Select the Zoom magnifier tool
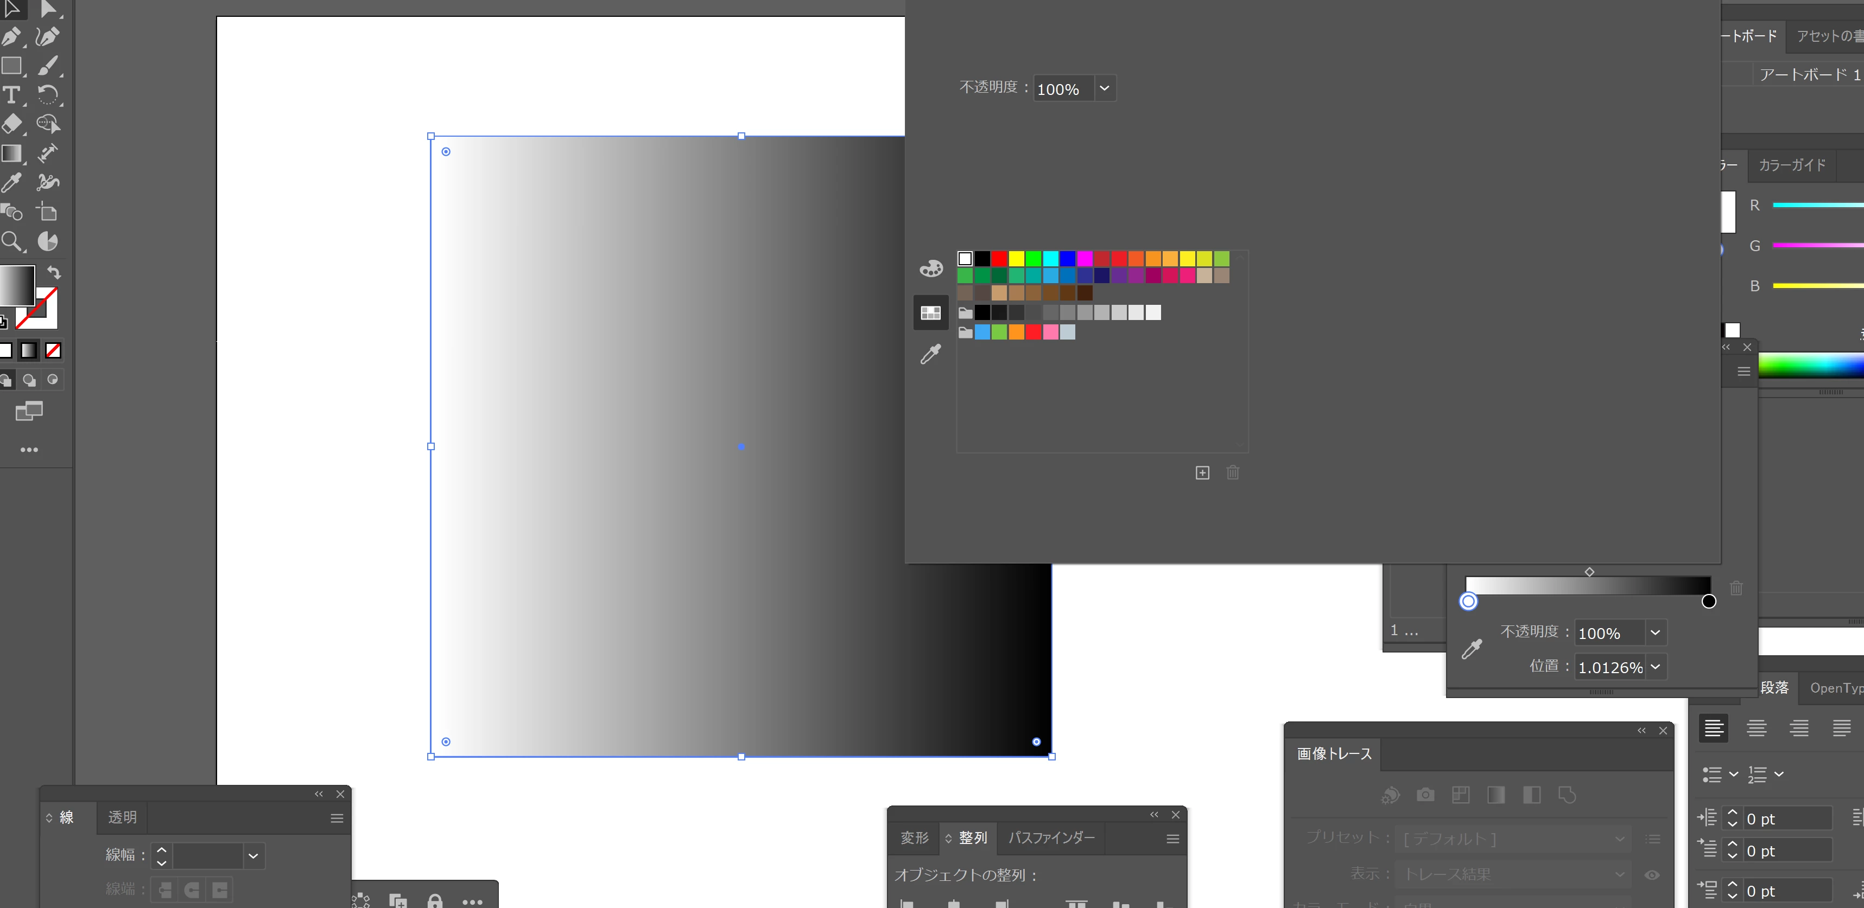This screenshot has height=908, width=1864. (11, 241)
